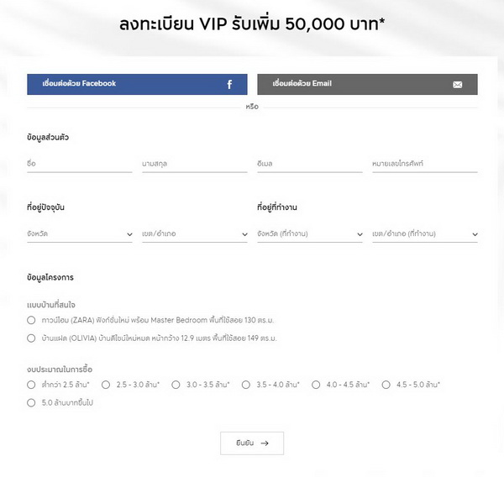The height and width of the screenshot is (477, 504).
Task: Click the ชื่อ name input field
Action: pos(79,164)
